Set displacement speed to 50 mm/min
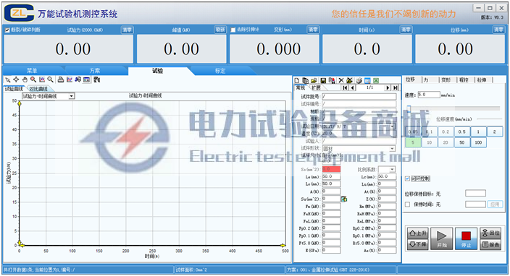Screen dimensions: 510x276 (462, 142)
